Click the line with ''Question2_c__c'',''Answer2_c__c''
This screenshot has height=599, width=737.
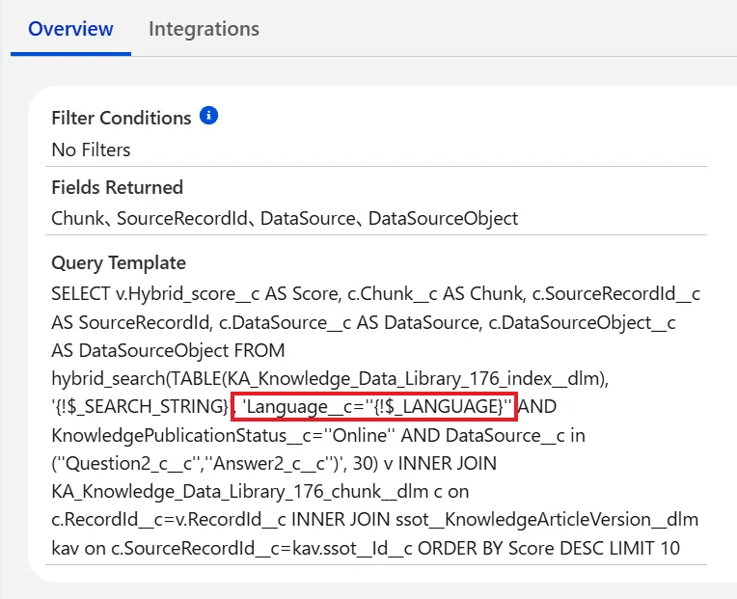pyautogui.click(x=274, y=464)
